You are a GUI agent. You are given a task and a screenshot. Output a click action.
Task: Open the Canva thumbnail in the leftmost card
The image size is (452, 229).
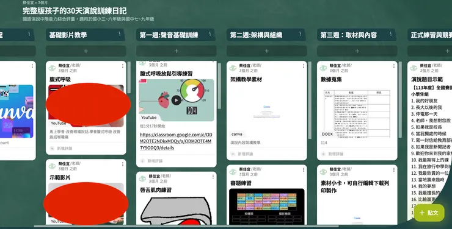tap(16, 111)
